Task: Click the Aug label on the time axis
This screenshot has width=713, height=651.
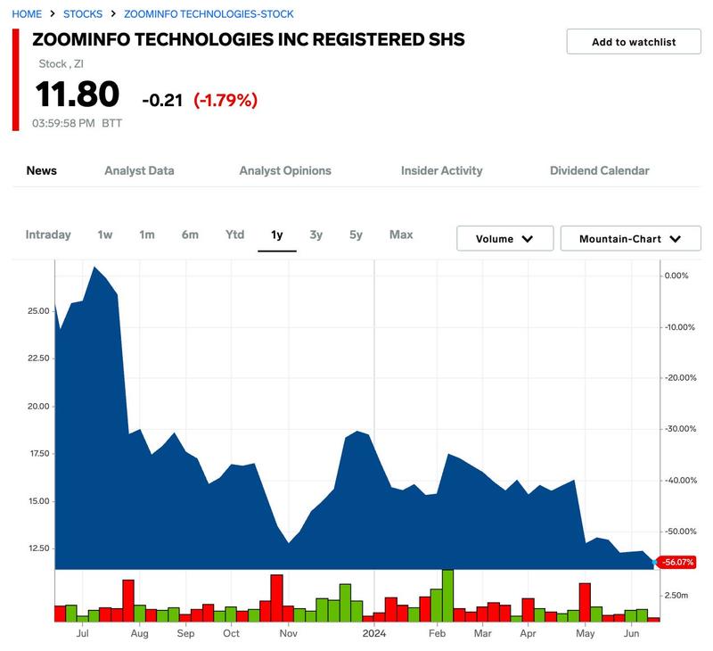Action: [x=140, y=633]
